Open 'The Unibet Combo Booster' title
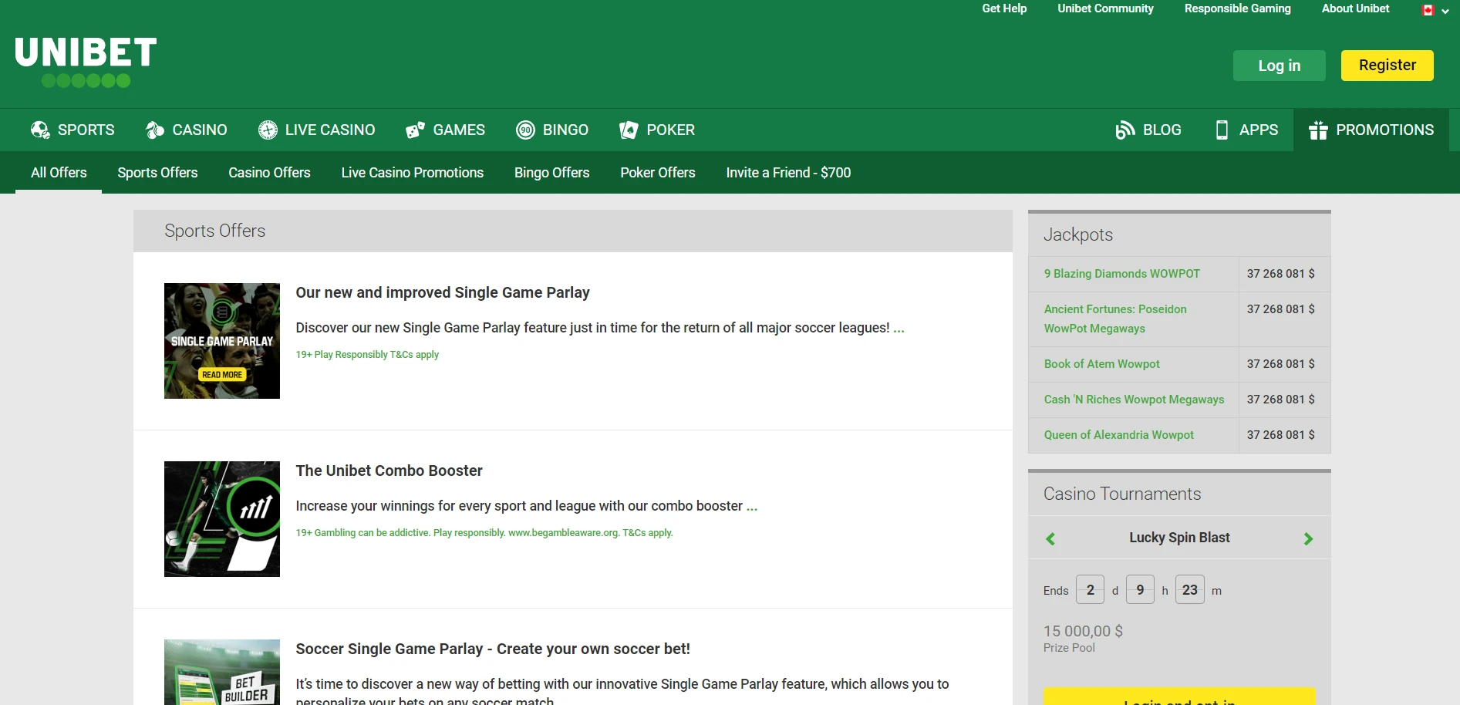Screen dimensions: 1460x705 (389, 471)
